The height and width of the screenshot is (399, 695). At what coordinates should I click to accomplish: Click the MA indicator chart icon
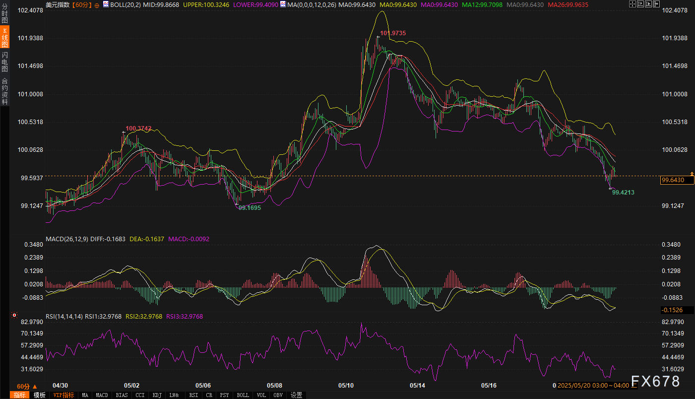[x=283, y=4]
